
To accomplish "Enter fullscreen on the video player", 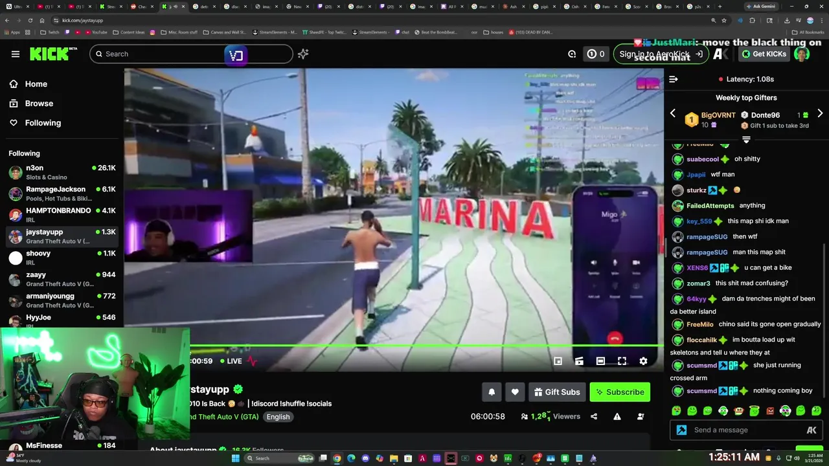I will coord(622,361).
